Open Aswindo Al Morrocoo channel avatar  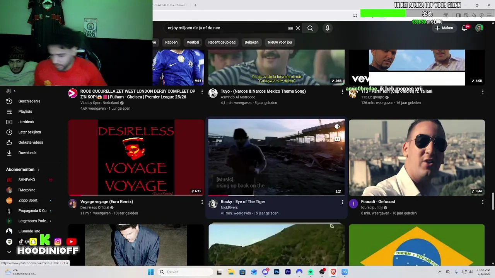tap(213, 93)
